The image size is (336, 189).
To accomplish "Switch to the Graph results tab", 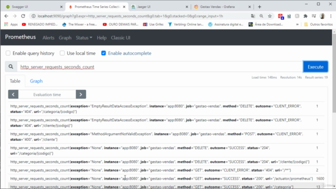I will 36,81.
